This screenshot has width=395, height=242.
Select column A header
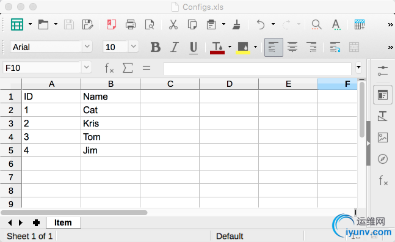click(51, 84)
